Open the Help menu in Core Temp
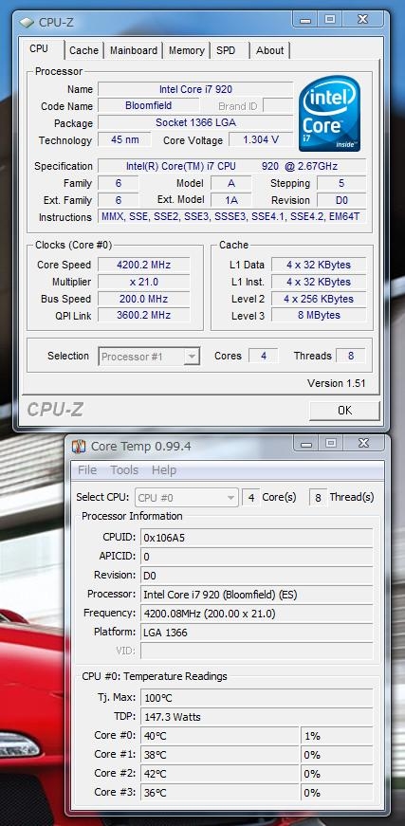This screenshot has height=826, width=405. 164,469
